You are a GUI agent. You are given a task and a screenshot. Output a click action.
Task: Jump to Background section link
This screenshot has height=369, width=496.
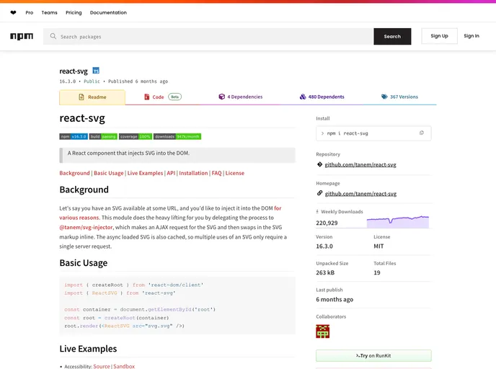tap(75, 173)
